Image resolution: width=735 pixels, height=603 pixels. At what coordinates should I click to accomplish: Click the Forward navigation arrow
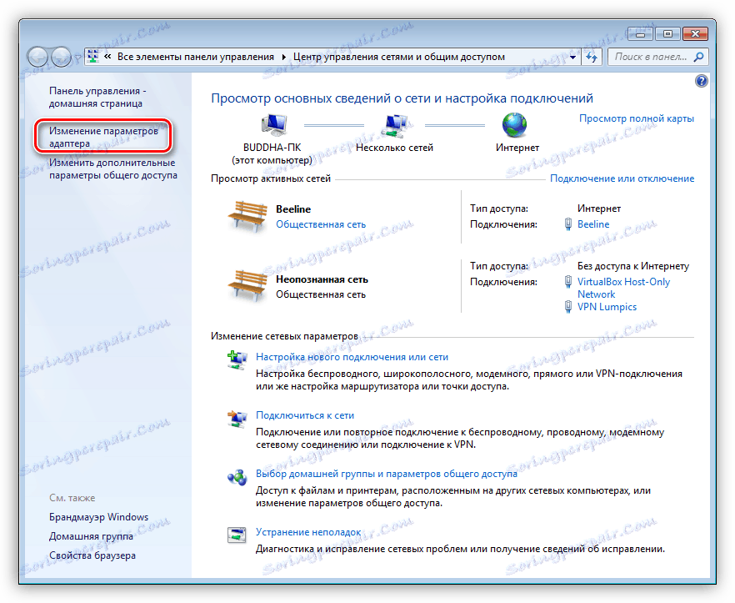tap(61, 58)
